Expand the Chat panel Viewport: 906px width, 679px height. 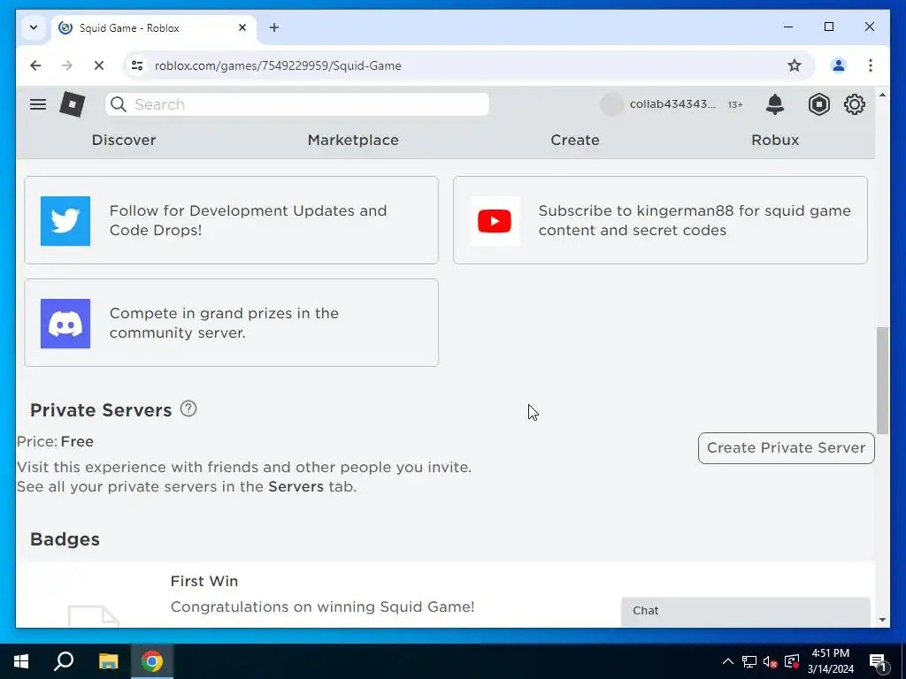(745, 611)
